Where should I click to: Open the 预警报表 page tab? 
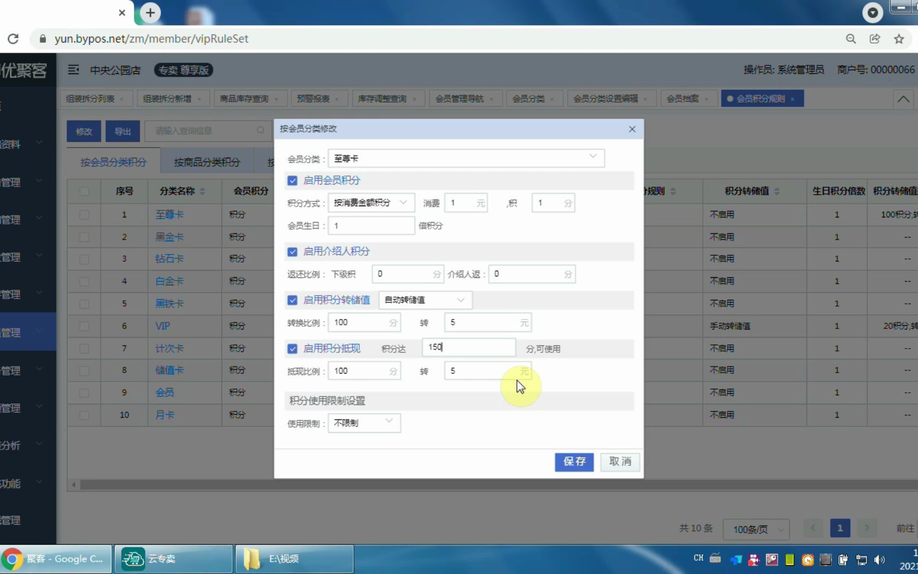[319, 99]
